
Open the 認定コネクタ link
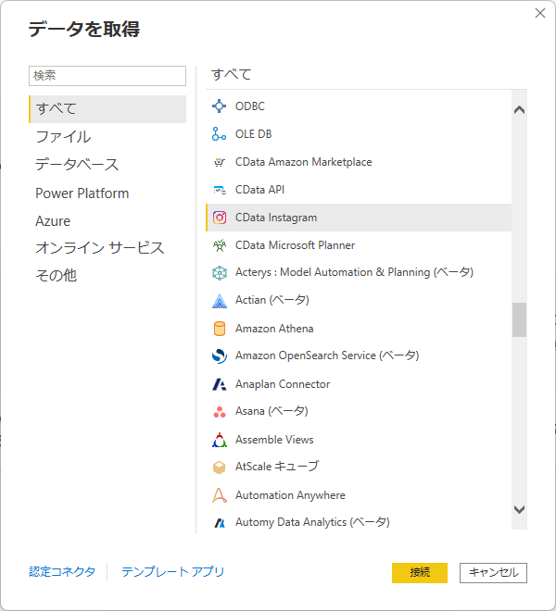coord(62,572)
